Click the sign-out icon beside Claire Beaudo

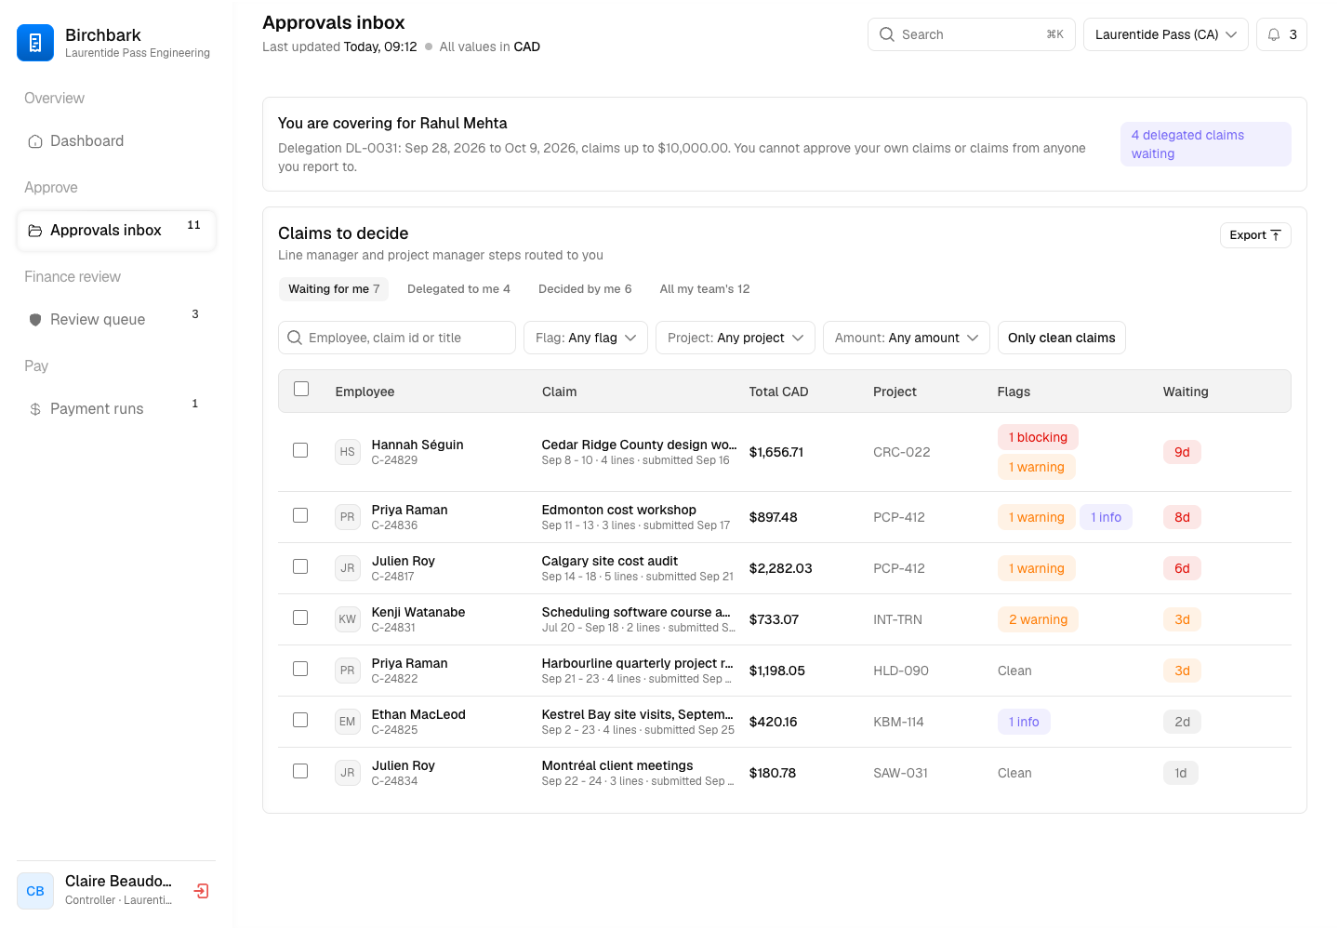[201, 891]
